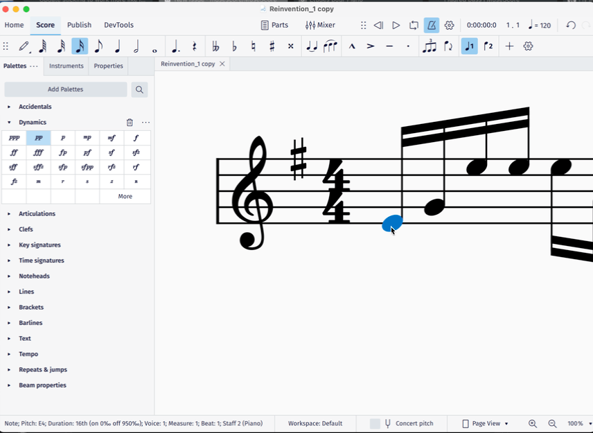Viewport: 593px width, 433px height.
Task: Open the Parts dialog
Action: tap(274, 25)
